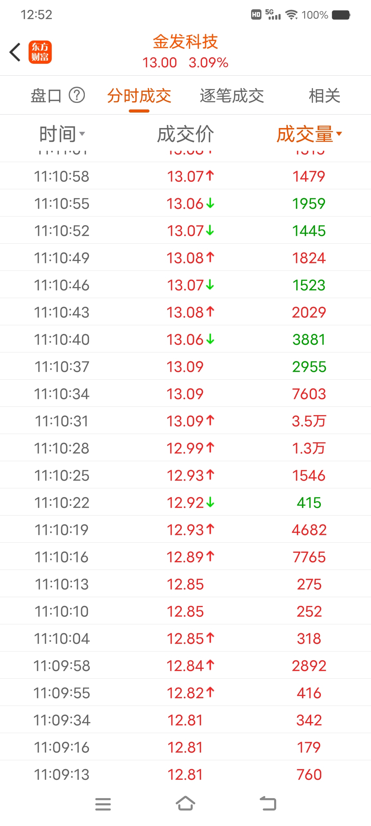Open the 东方财富 logo icon
The image size is (371, 826).
click(40, 52)
